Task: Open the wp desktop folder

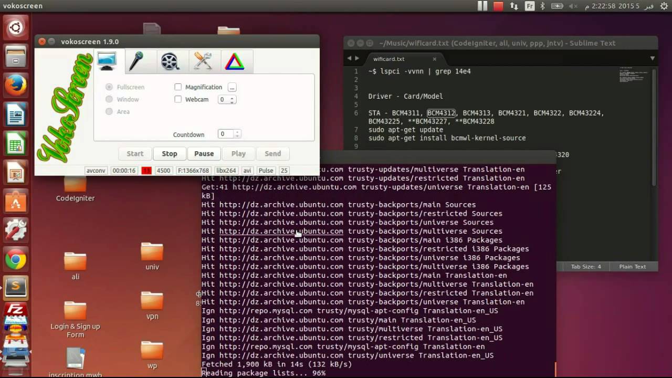Action: 152,355
